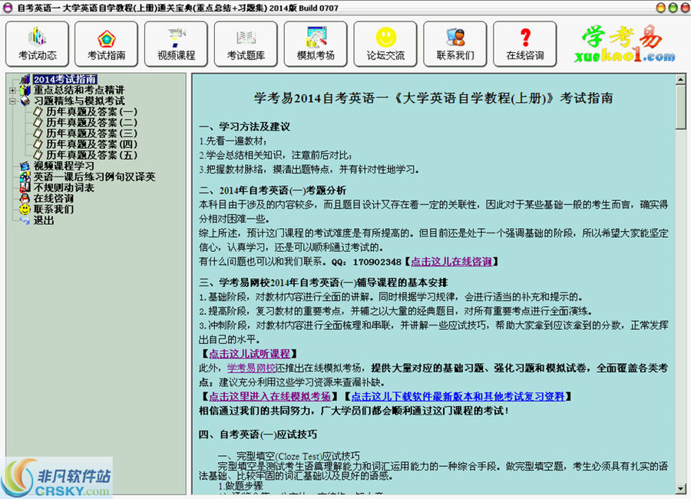The height and width of the screenshot is (499, 691).
Task: Click the heading 四、自考英语(一)应试技巧
Action: point(258,435)
